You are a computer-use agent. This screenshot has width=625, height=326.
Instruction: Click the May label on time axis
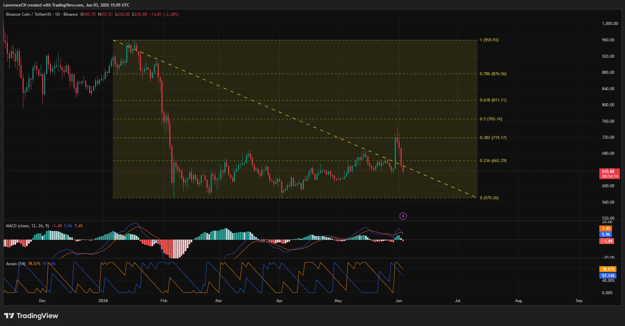point(338,301)
